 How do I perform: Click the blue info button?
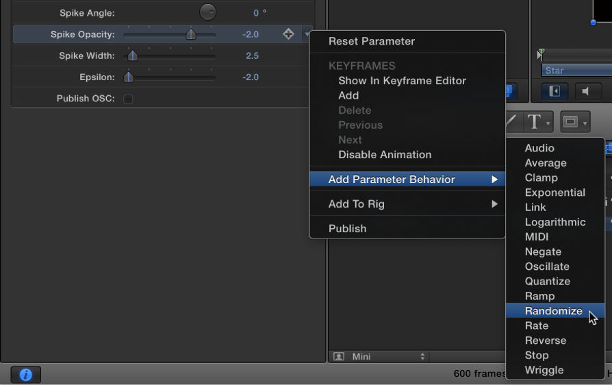point(26,375)
